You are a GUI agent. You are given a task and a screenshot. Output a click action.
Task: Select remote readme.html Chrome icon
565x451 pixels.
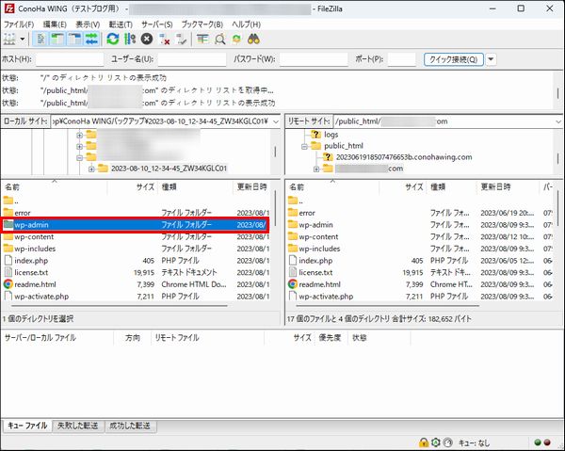coord(293,284)
